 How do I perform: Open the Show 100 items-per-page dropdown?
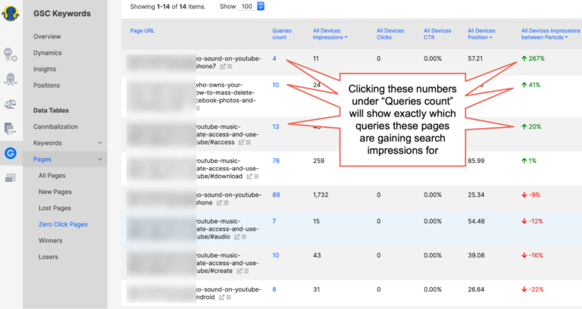251,6
